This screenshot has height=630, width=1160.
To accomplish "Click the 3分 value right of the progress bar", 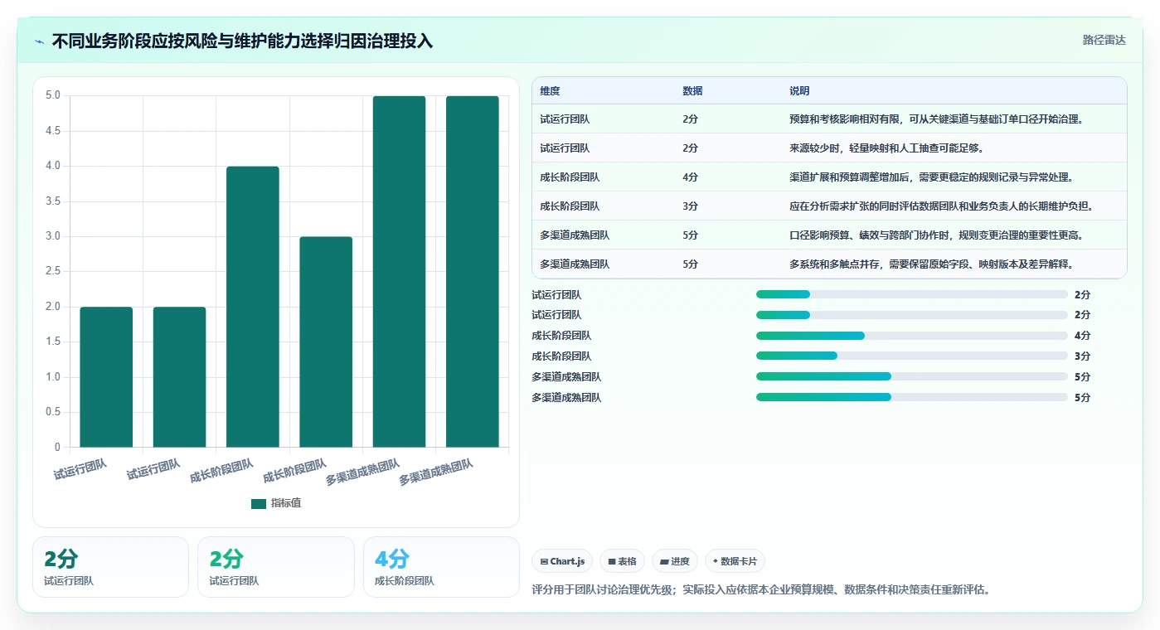I will (x=1082, y=356).
